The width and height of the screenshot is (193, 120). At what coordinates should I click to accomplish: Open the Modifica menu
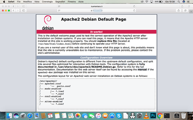tap(27, 2)
